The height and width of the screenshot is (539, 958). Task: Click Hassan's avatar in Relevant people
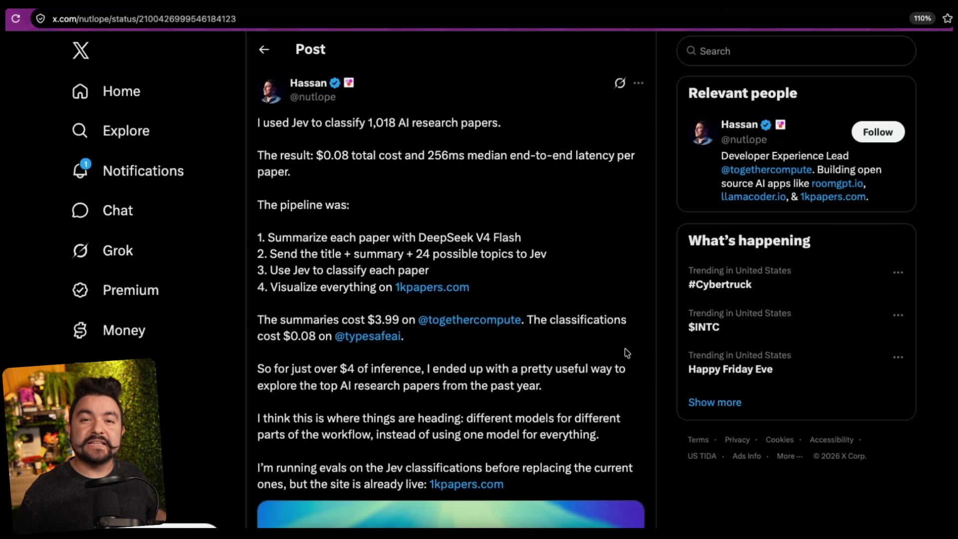[702, 132]
